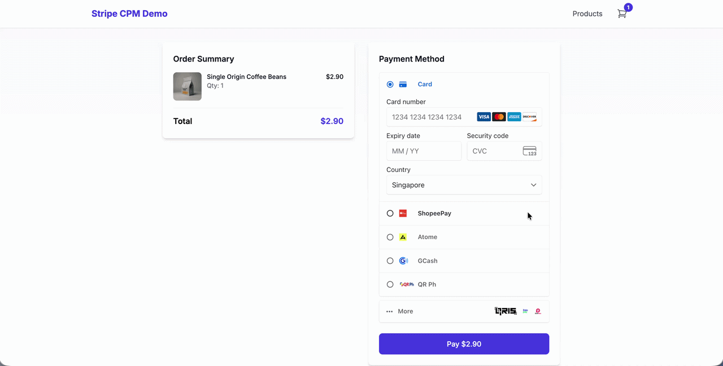The height and width of the screenshot is (366, 723).
Task: Select the ShopeePay payment option
Action: 390,213
